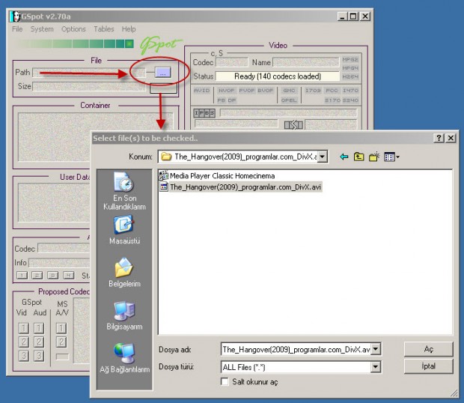
Task: Click the green GSpot progress bar
Action: coord(76,44)
